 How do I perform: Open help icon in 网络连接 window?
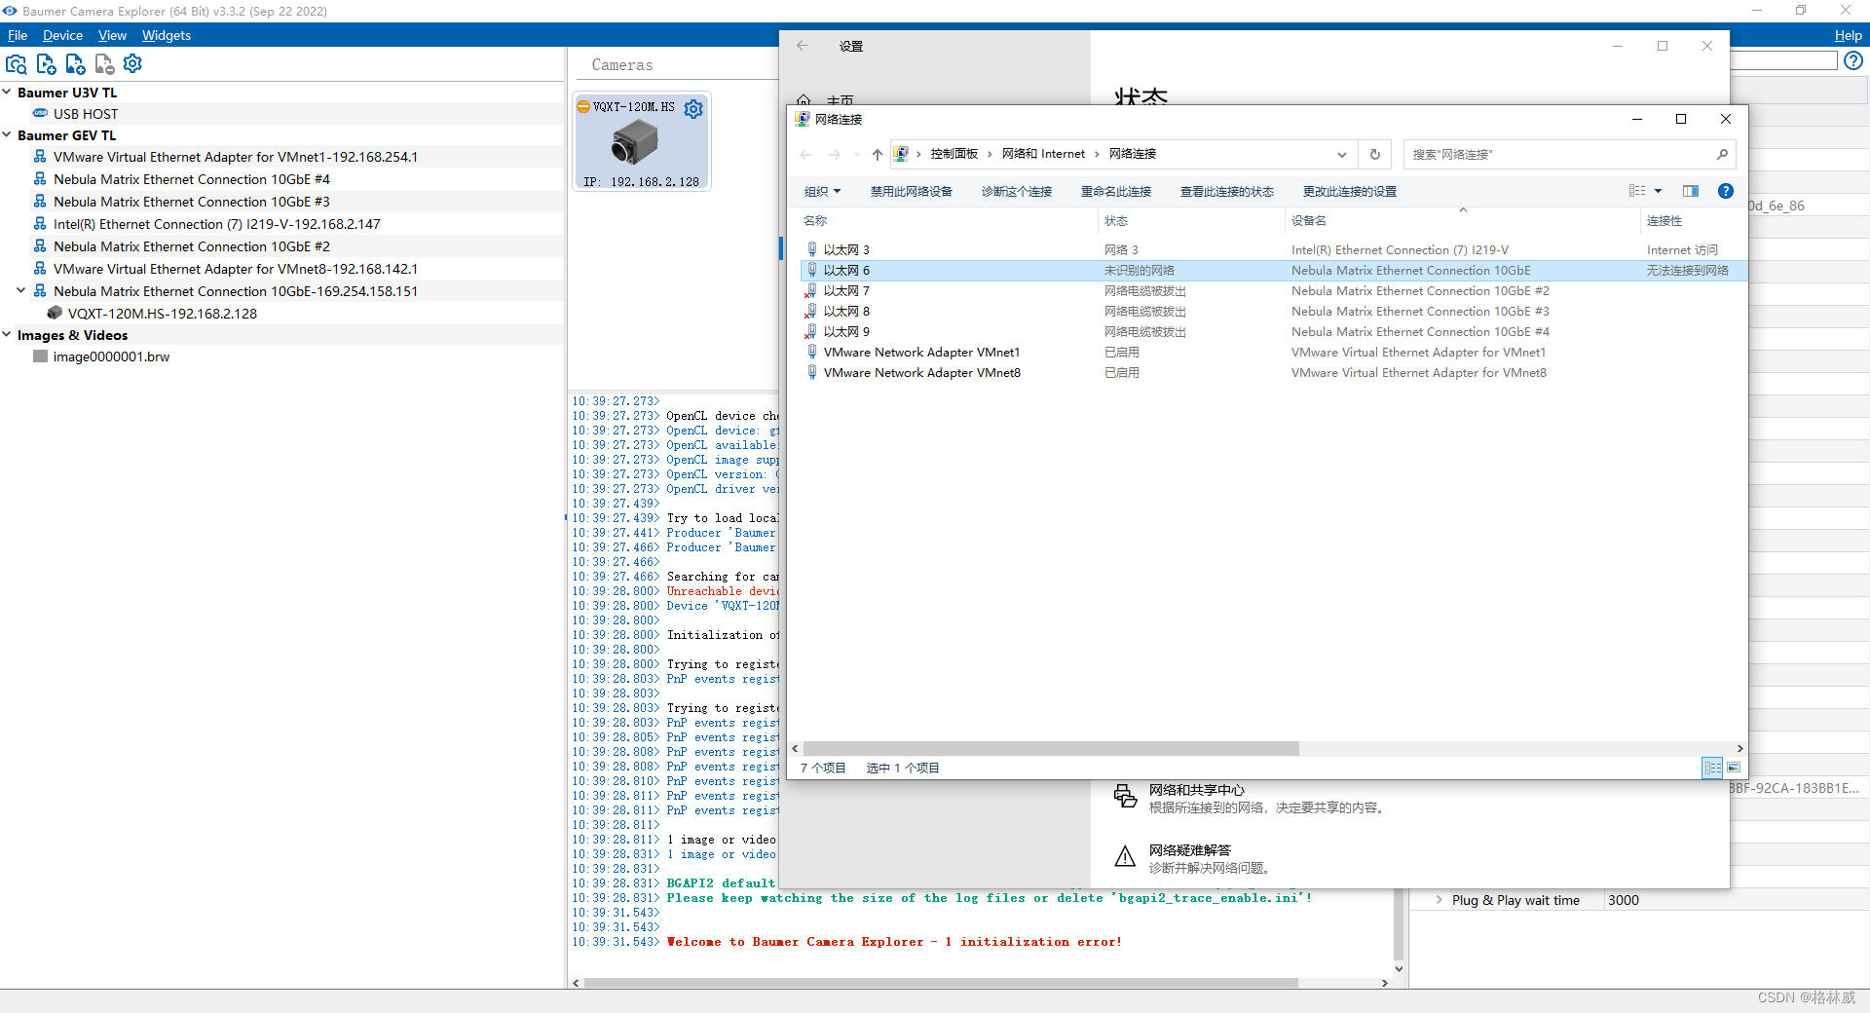[x=1726, y=191]
